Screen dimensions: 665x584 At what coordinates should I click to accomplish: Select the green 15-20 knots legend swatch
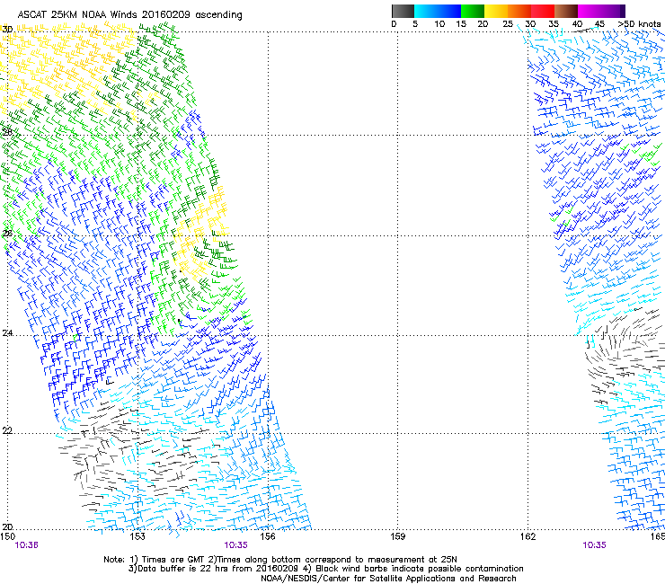[473, 11]
